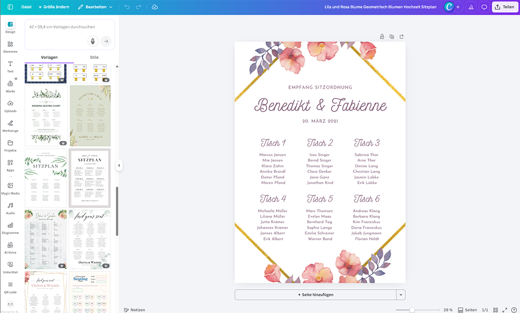Screen dimensions: 520x313
Task: Select the Benedikt & Fabienne heading
Action: [320, 106]
